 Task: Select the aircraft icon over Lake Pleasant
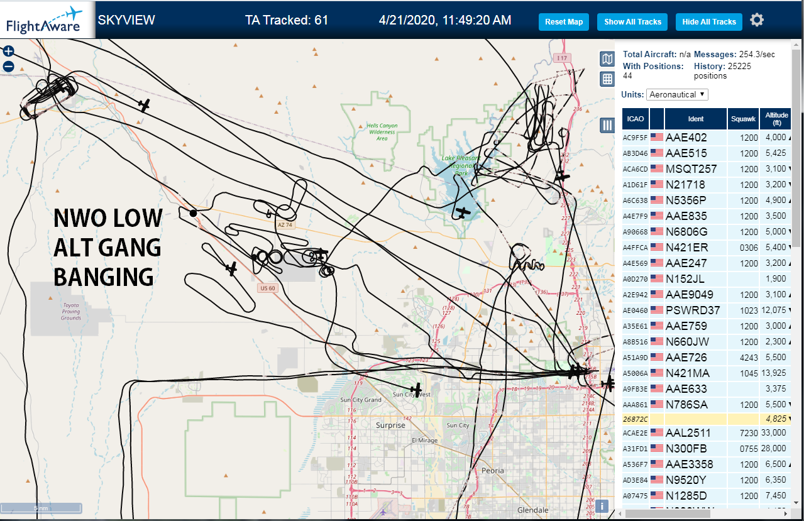click(x=463, y=213)
